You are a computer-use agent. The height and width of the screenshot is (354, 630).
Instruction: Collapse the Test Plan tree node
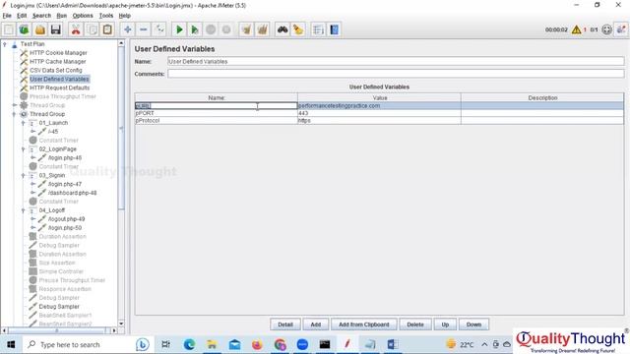(5, 44)
